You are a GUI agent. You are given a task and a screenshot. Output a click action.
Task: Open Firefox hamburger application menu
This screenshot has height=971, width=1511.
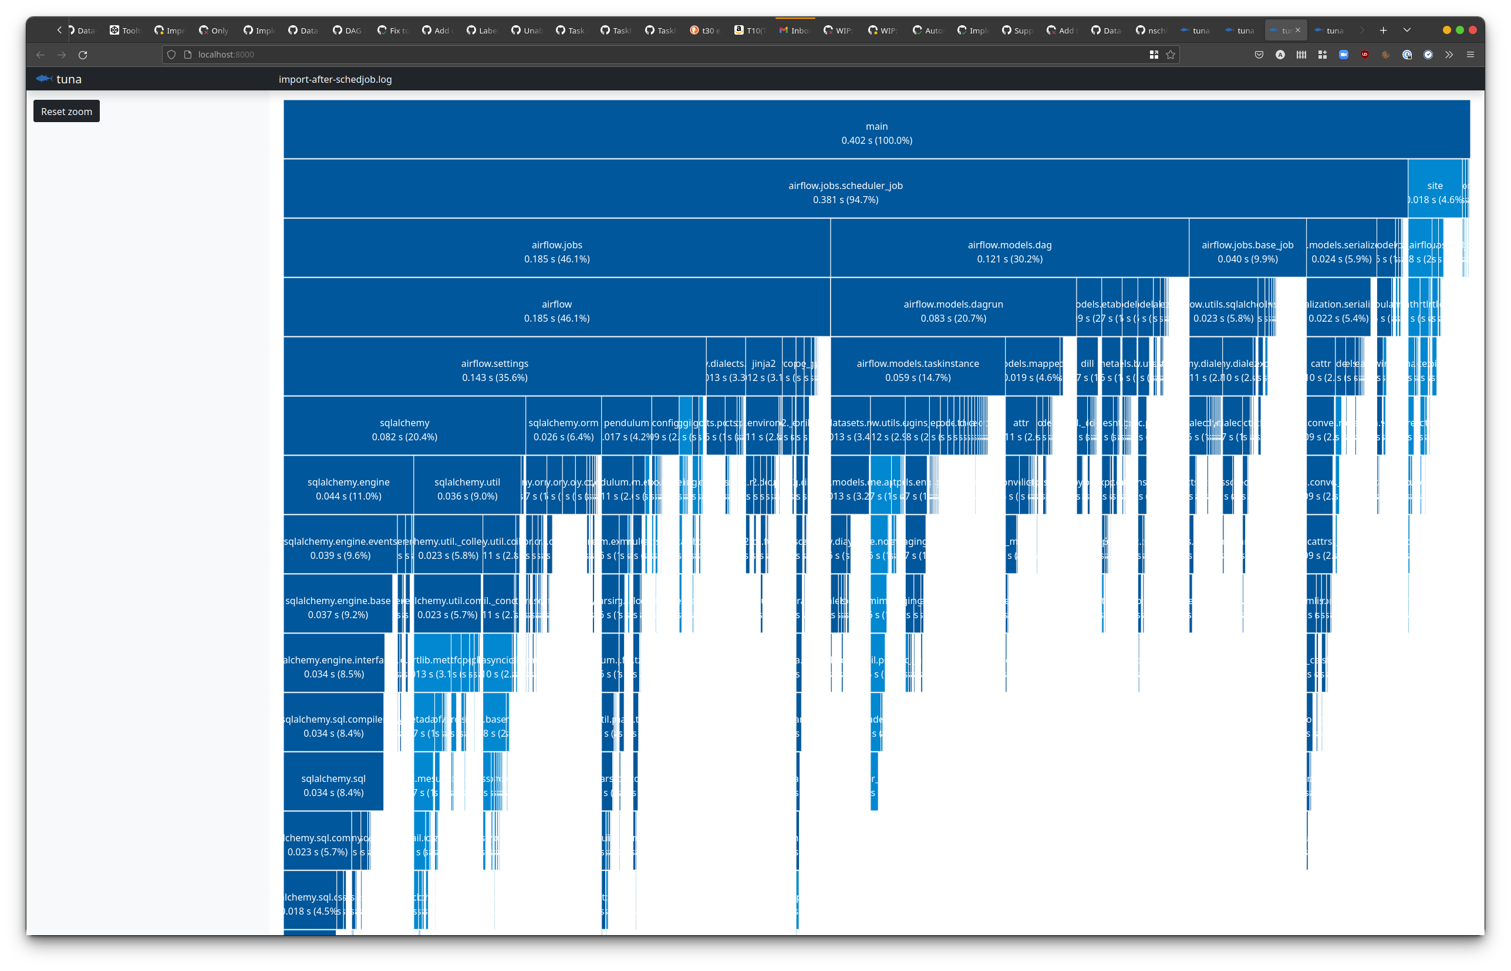[x=1470, y=55]
